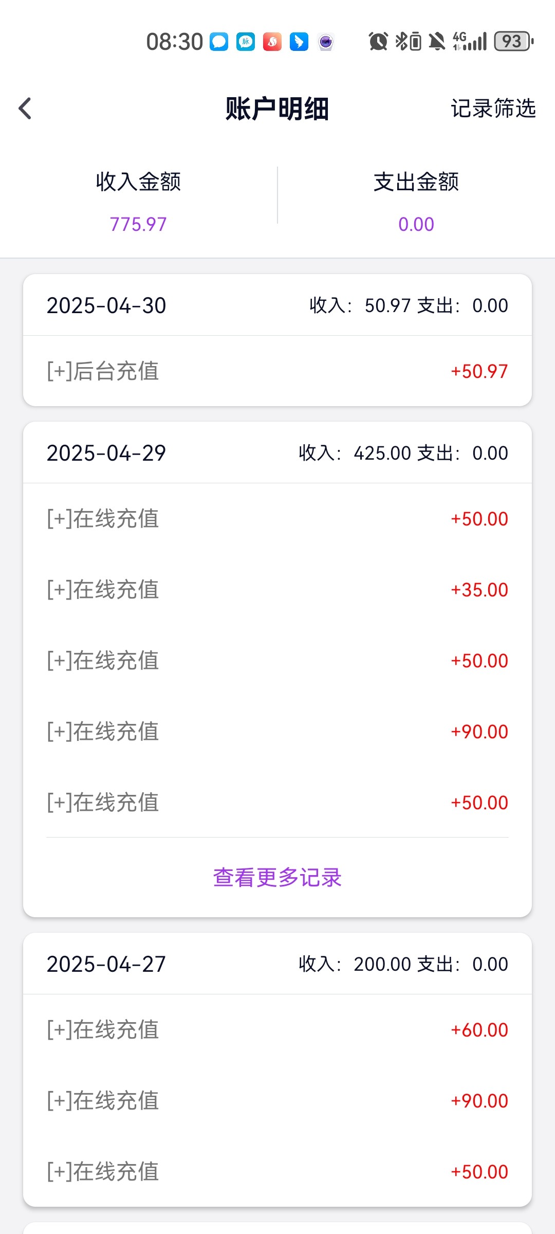Tap the 4G signal strength icon
This screenshot has height=1234, width=555.
(x=470, y=42)
